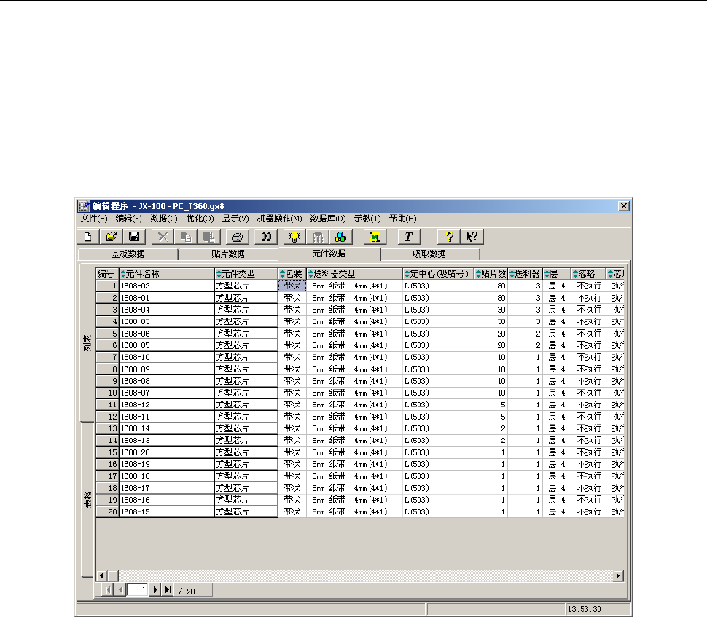This screenshot has width=707, height=617.
Task: Sort by 送料器类型 column header
Action: click(353, 274)
